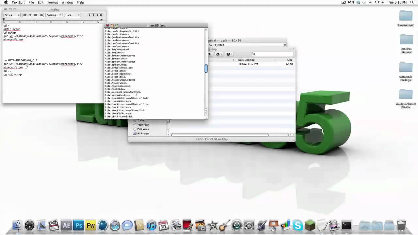This screenshot has width=418, height=235.
Task: Click the vertical scroll thumb in en_US.lang window
Action: [x=206, y=69]
